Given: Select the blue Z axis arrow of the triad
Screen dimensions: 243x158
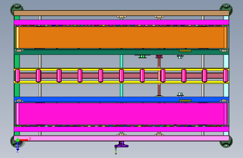Looking at the screenshot, I should click(x=18, y=146).
